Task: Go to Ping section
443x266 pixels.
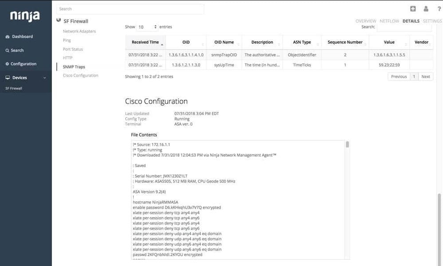Action: click(67, 40)
